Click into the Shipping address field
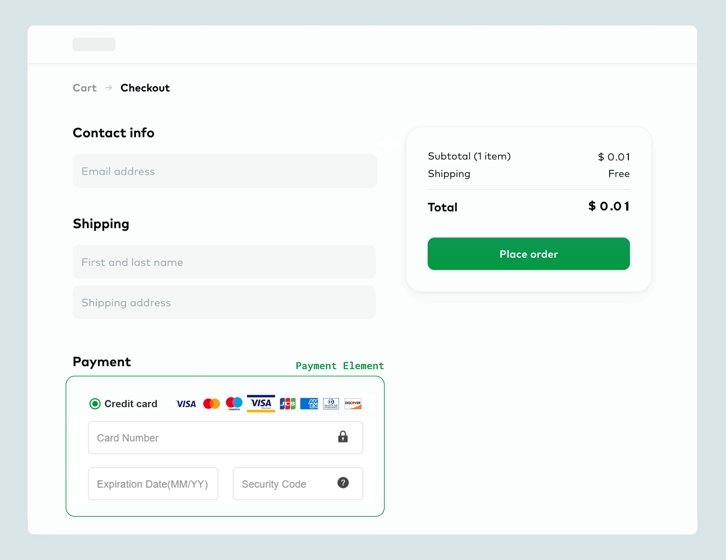This screenshot has height=560, width=726. click(x=224, y=303)
